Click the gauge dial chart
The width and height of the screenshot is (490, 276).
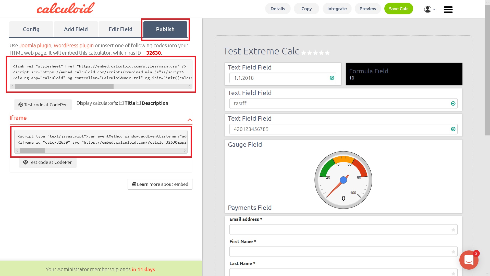[x=343, y=180]
